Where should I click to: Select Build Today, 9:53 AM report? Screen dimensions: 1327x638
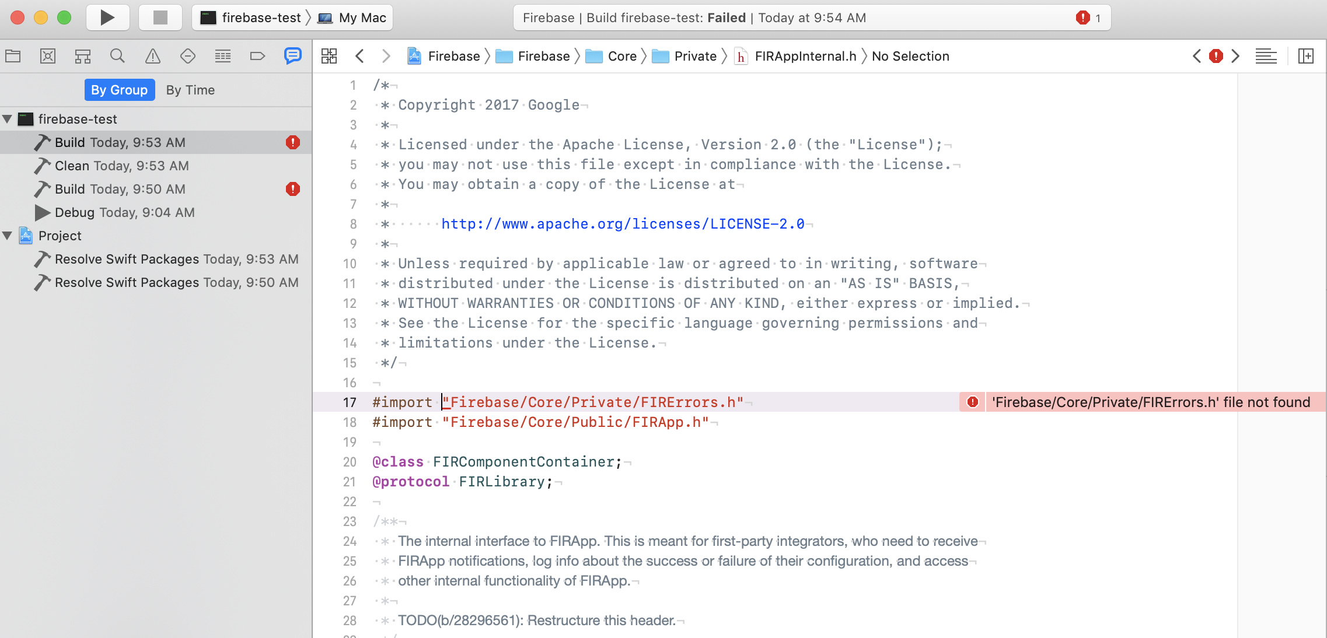coord(156,142)
